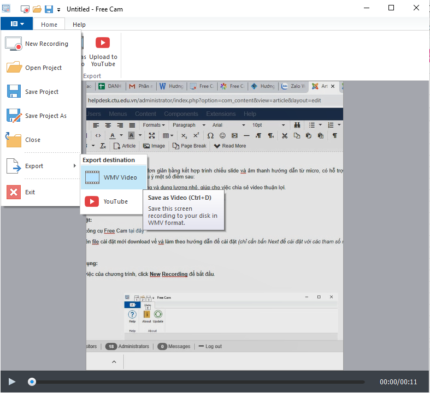Click New Recording icon in the title bar
Screen dimensions: 430x393
[25, 9]
